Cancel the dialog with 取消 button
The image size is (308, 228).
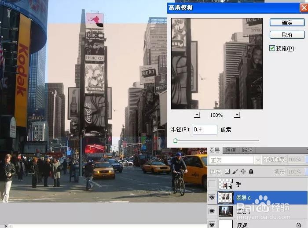tap(287, 35)
